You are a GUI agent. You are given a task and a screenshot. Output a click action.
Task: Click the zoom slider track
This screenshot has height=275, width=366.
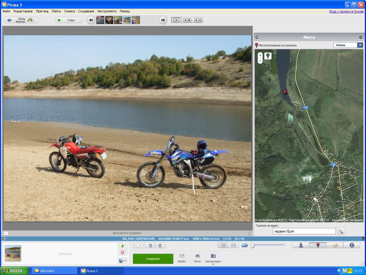click(268, 245)
